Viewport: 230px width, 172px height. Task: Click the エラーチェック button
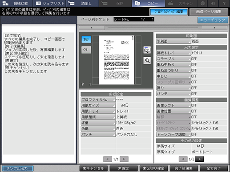[213, 20]
